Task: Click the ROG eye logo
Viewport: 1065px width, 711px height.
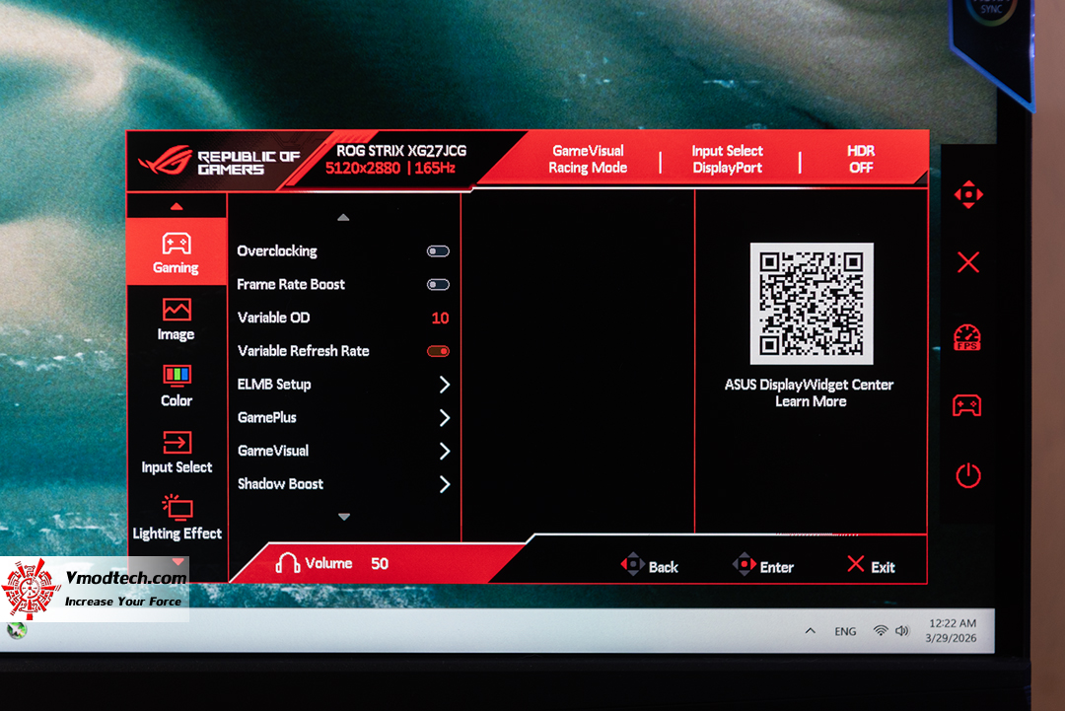Action: click(165, 161)
